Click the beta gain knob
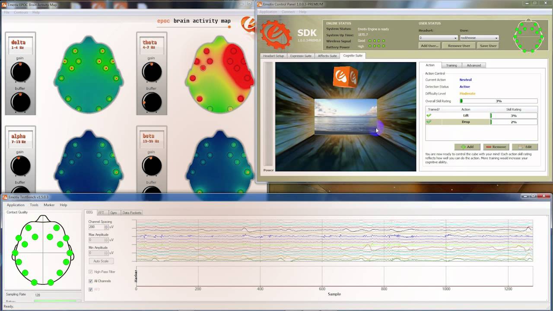 tap(152, 166)
